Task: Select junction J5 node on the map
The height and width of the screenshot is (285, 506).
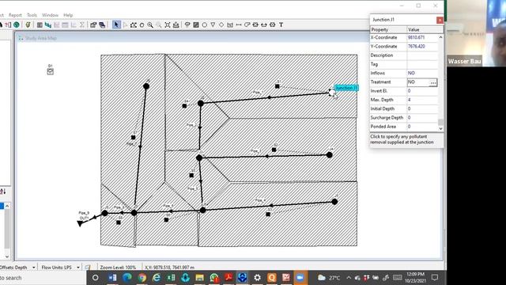Action: [x=334, y=202]
